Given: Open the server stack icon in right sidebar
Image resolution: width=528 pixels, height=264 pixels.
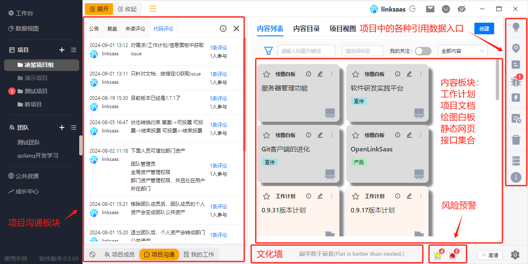Looking at the screenshot, I should coord(516,160).
